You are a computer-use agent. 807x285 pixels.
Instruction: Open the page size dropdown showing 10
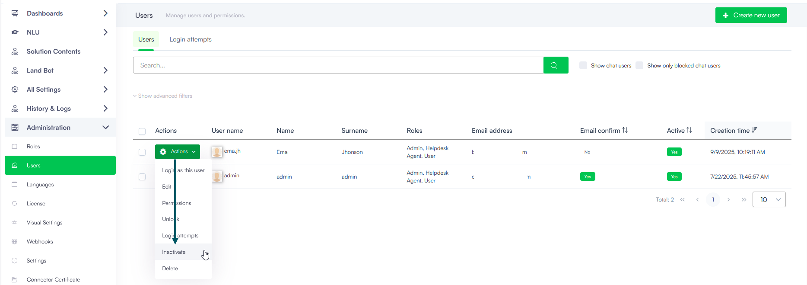pyautogui.click(x=769, y=200)
